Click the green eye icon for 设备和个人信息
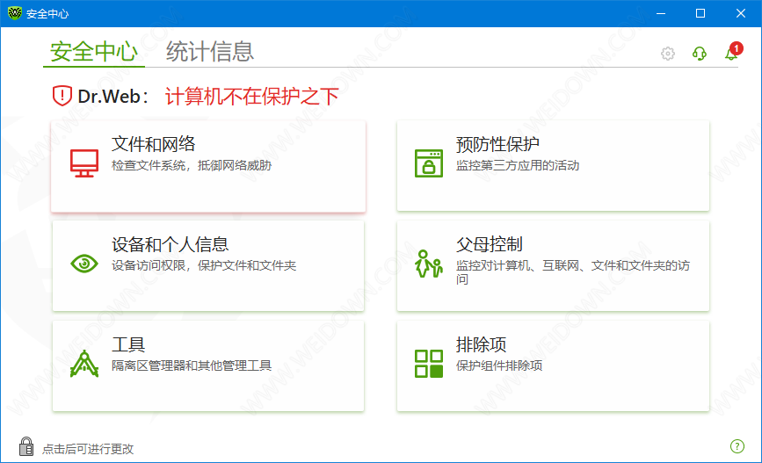762x463 pixels. 84,264
